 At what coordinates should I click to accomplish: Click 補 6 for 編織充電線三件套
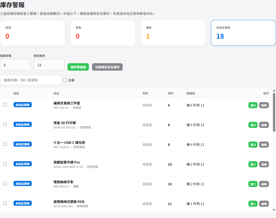pyautogui.click(x=253, y=105)
